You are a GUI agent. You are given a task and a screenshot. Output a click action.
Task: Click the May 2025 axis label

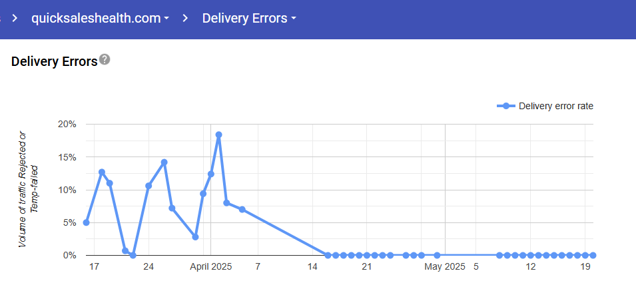click(445, 267)
